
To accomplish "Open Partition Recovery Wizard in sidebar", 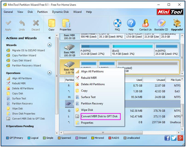I will (x=26, y=65).
